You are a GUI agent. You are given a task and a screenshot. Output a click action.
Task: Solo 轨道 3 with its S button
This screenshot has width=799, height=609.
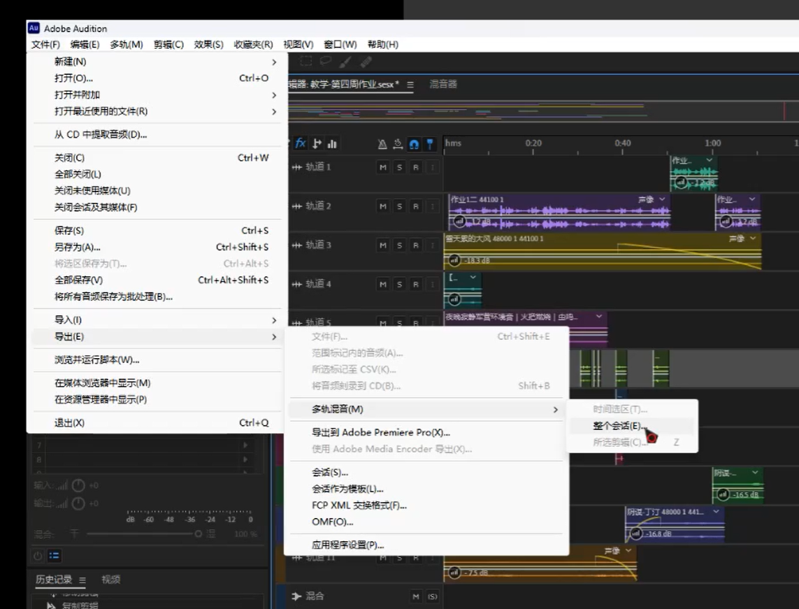pyautogui.click(x=400, y=245)
